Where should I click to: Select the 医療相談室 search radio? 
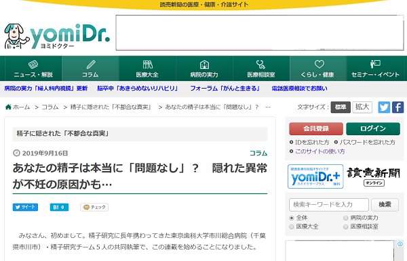pos(346,227)
